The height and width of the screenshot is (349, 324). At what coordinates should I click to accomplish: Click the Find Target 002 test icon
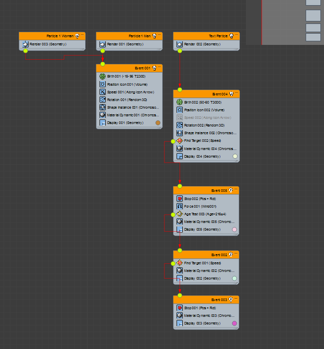pos(180,141)
